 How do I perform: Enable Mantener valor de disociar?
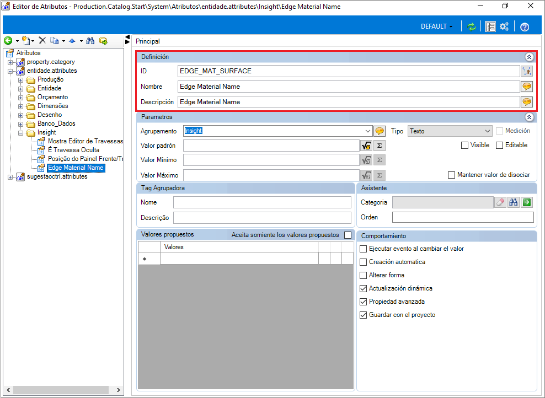(452, 175)
